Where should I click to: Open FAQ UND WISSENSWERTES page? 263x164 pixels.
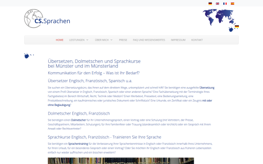pyautogui.click(x=149, y=40)
